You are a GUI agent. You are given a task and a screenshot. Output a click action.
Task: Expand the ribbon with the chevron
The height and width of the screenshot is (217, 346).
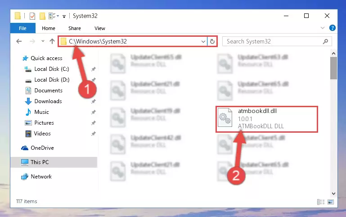click(x=323, y=28)
